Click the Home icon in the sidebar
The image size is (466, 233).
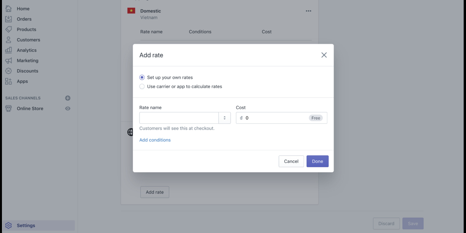point(9,8)
